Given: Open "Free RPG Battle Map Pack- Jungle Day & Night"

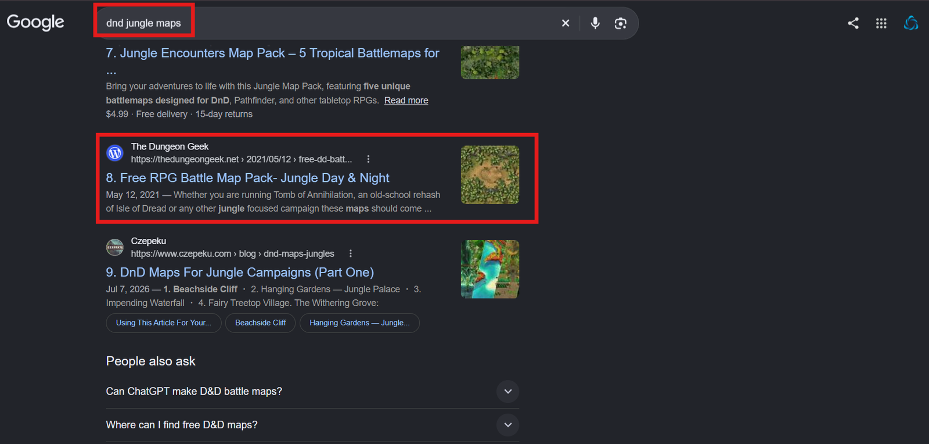Looking at the screenshot, I should [x=247, y=178].
